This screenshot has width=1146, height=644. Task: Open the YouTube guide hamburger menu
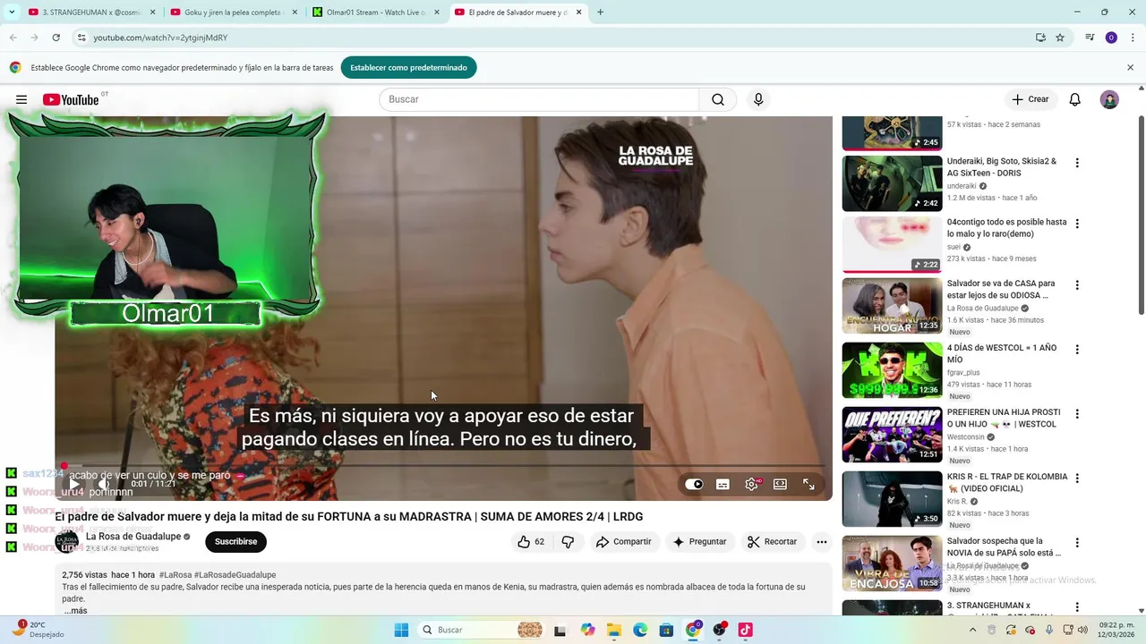[x=21, y=99]
